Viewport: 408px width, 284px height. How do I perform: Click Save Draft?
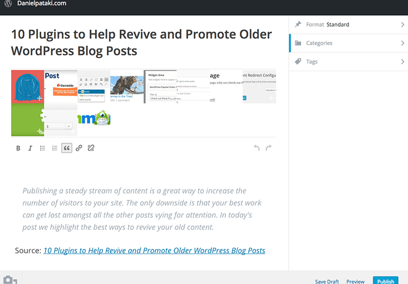coord(327,281)
